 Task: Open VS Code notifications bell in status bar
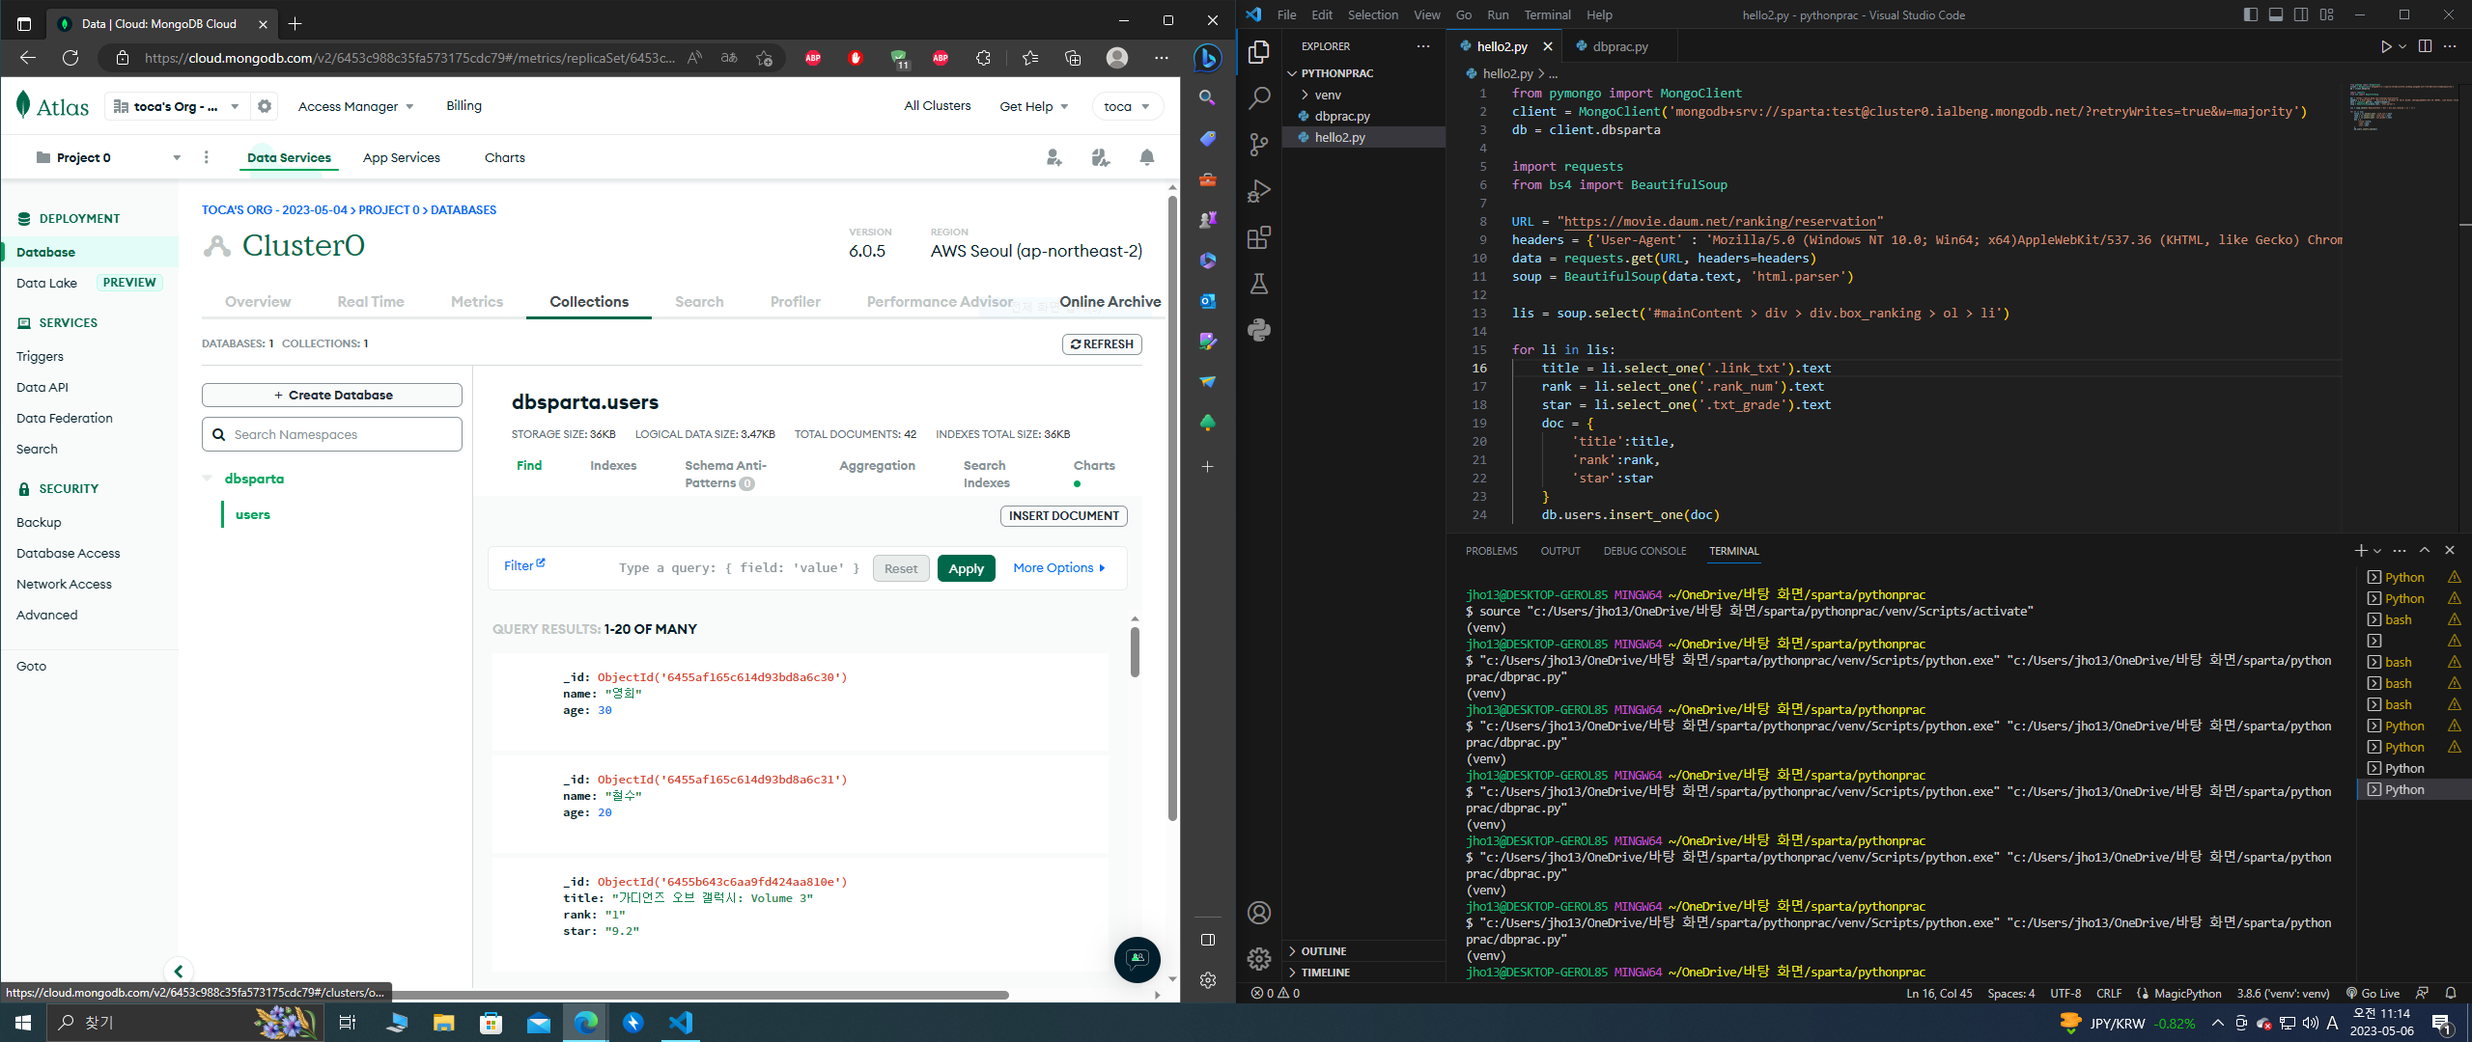pyautogui.click(x=2451, y=993)
